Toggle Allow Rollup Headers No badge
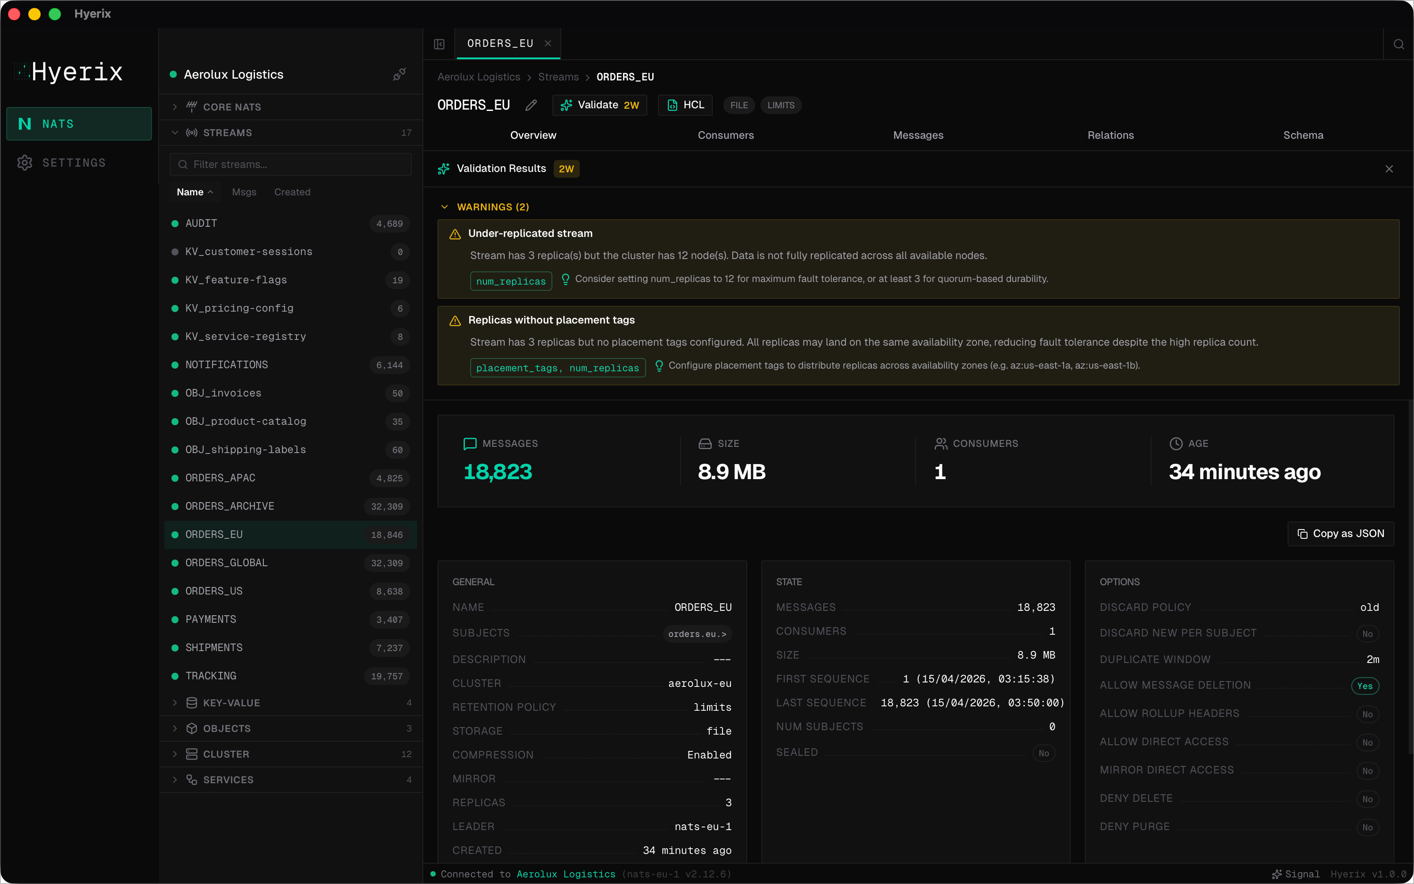The width and height of the screenshot is (1414, 884). coord(1367,714)
